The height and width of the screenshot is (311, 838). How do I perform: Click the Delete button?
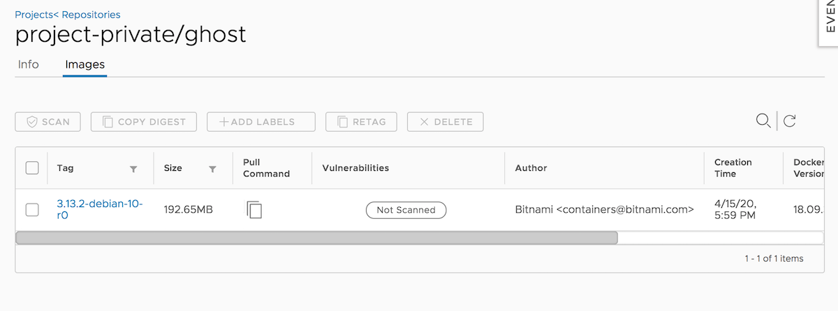click(x=446, y=122)
